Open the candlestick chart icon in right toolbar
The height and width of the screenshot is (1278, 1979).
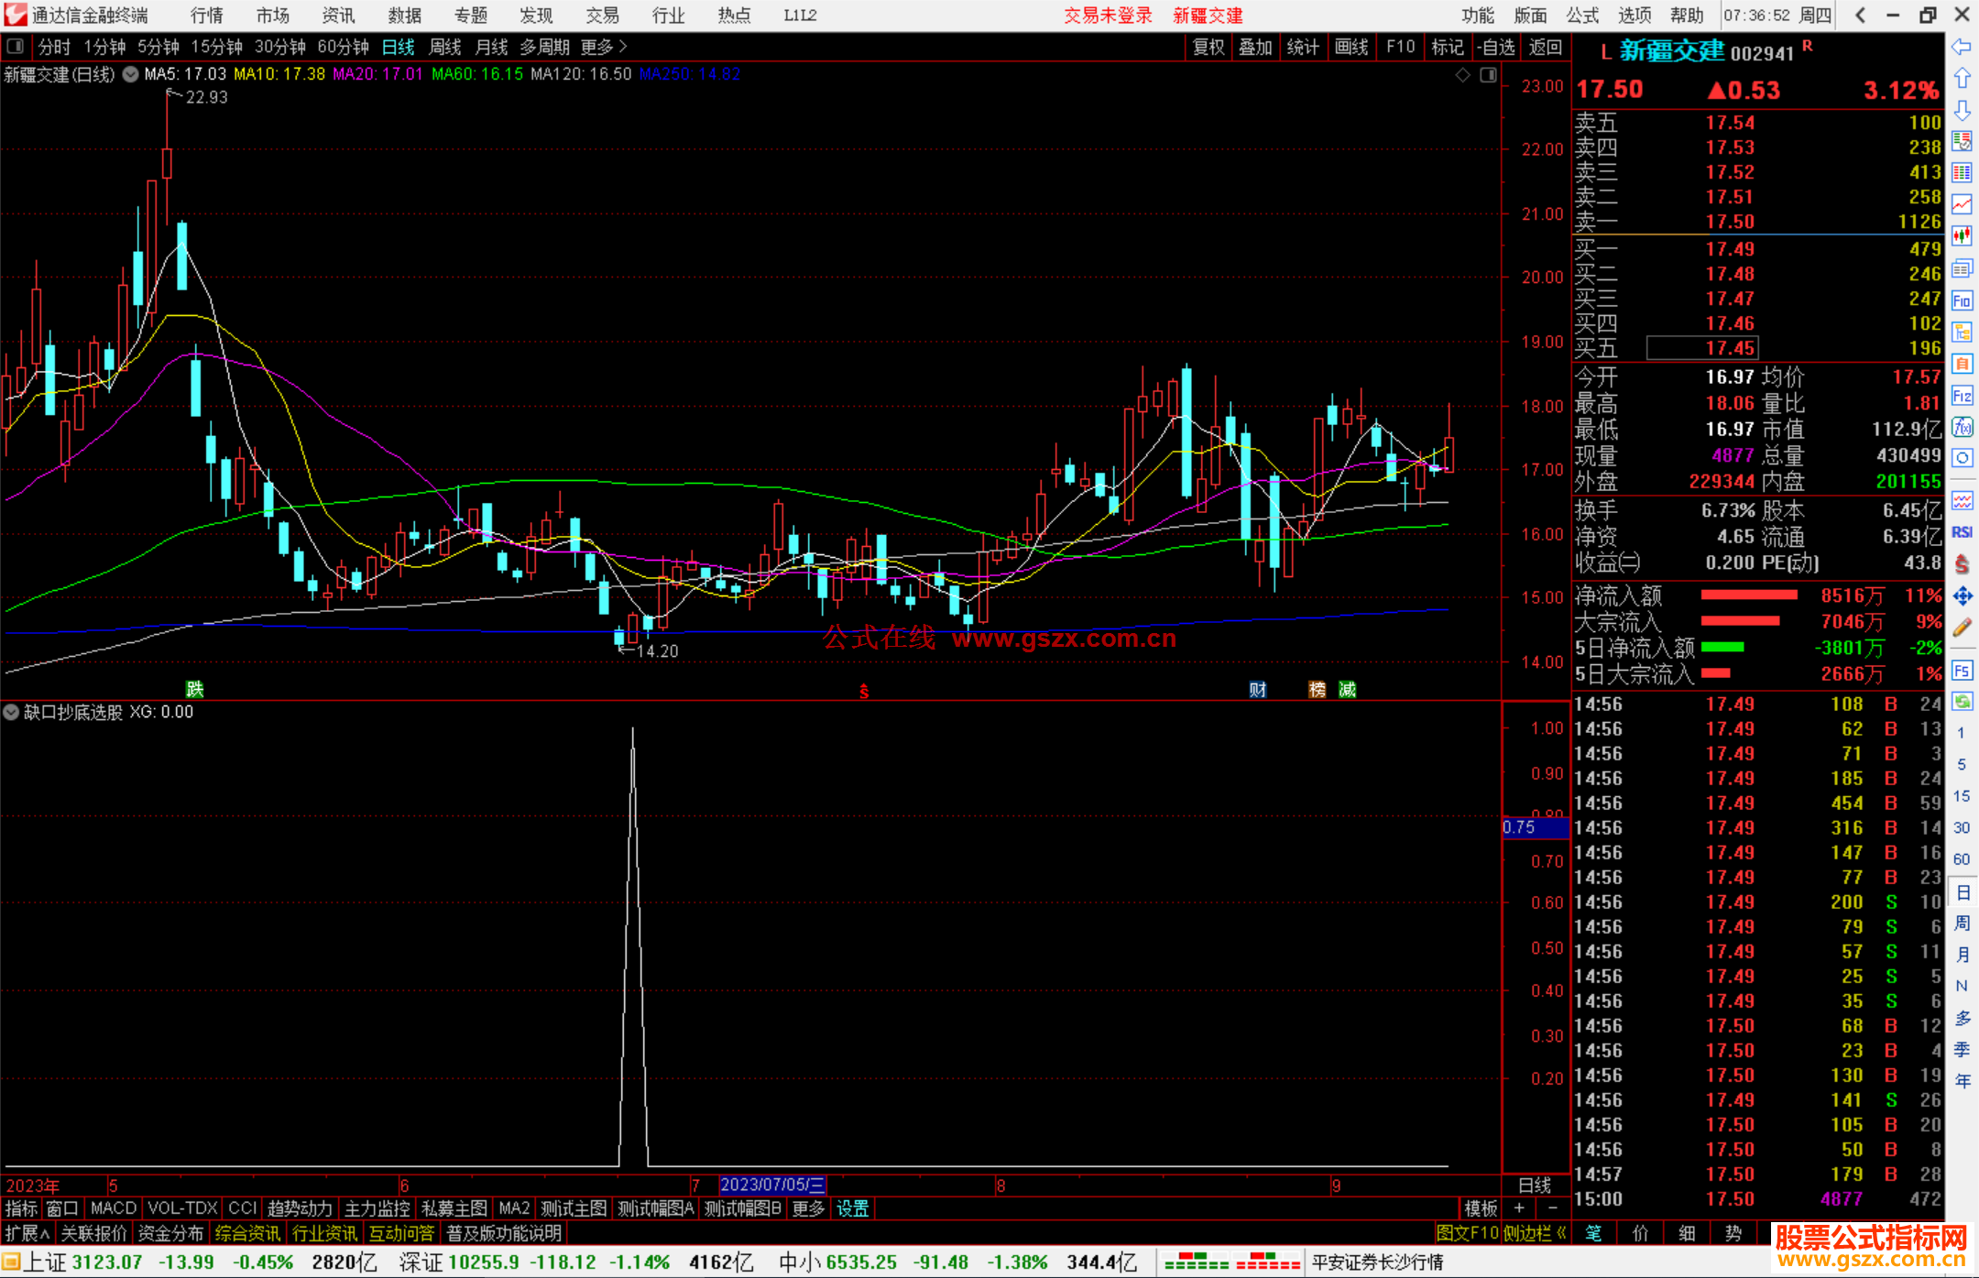(x=1962, y=235)
